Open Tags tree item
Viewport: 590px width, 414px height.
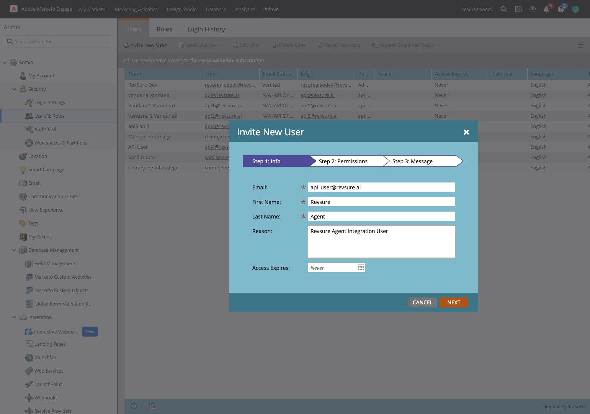[x=33, y=223]
